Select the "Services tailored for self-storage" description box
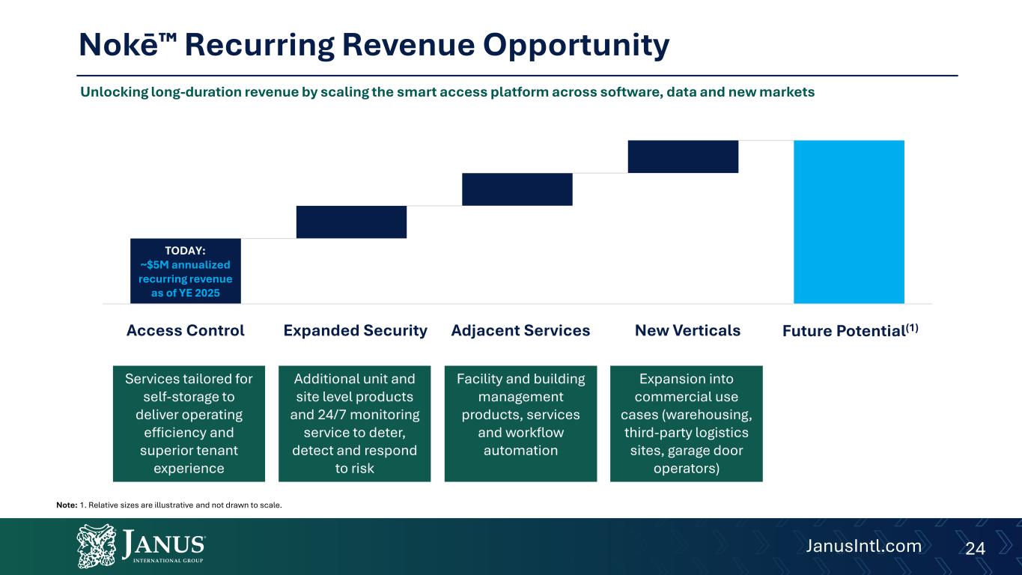 (x=189, y=423)
